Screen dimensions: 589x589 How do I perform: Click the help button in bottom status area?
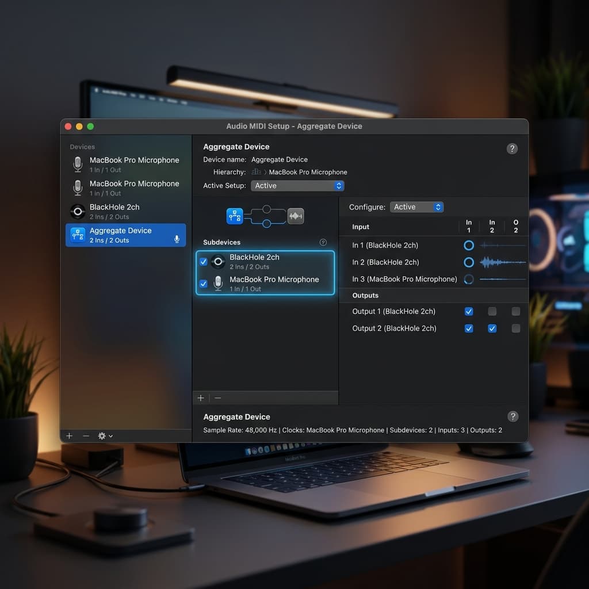point(513,416)
